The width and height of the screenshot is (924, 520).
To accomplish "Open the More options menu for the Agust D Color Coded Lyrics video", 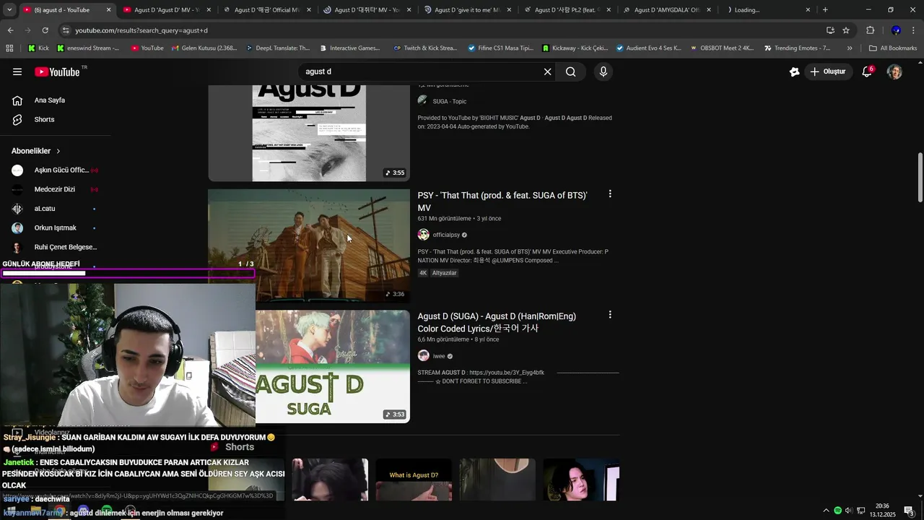I will (x=610, y=315).
